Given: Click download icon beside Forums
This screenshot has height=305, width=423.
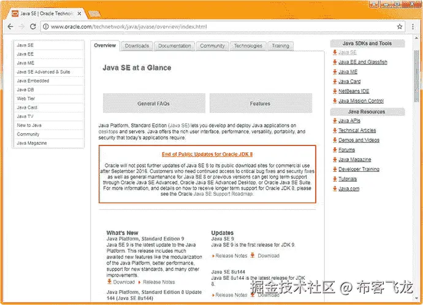Looking at the screenshot, I should [335, 150].
